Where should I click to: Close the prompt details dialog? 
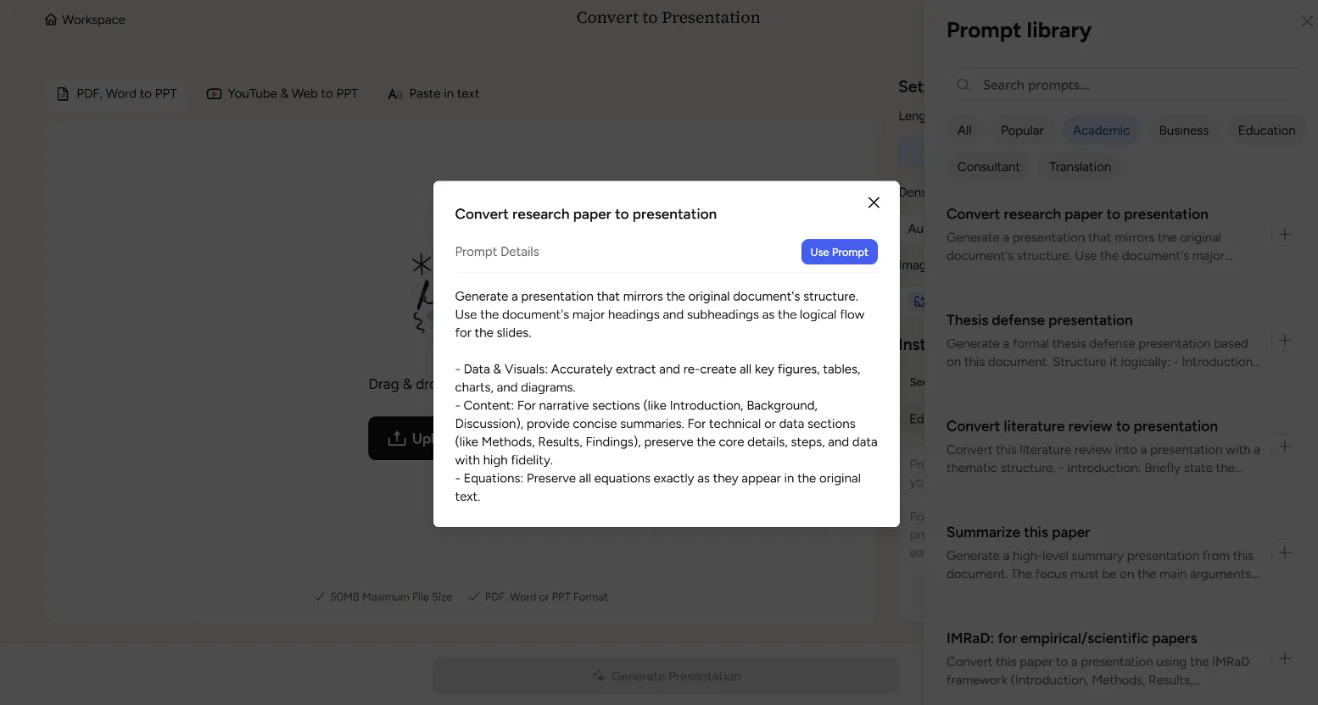click(874, 203)
